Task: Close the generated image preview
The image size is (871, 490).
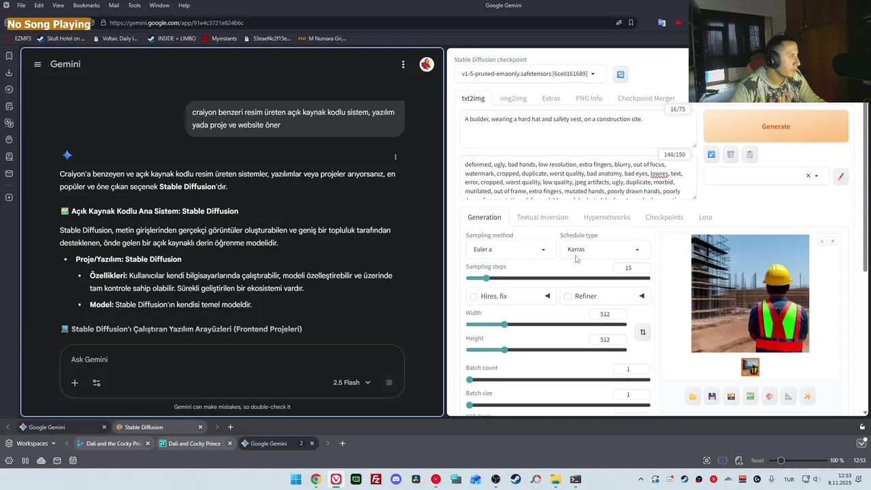Action: tap(832, 241)
